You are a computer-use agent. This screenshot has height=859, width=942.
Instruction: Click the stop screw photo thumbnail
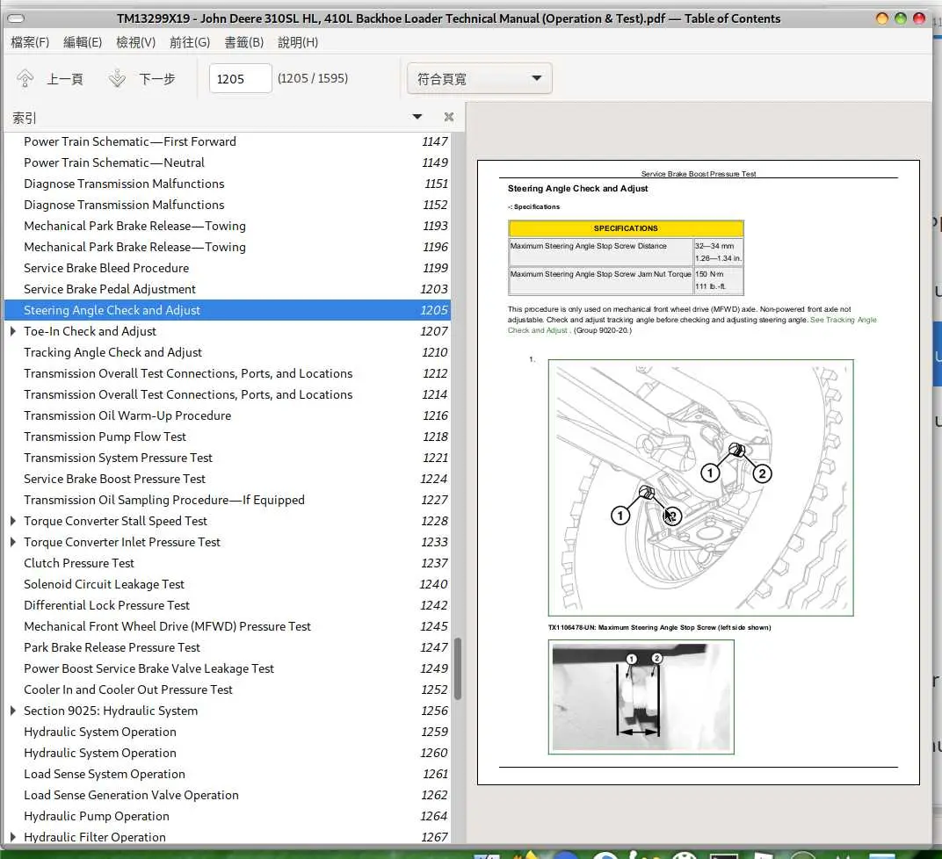point(641,697)
